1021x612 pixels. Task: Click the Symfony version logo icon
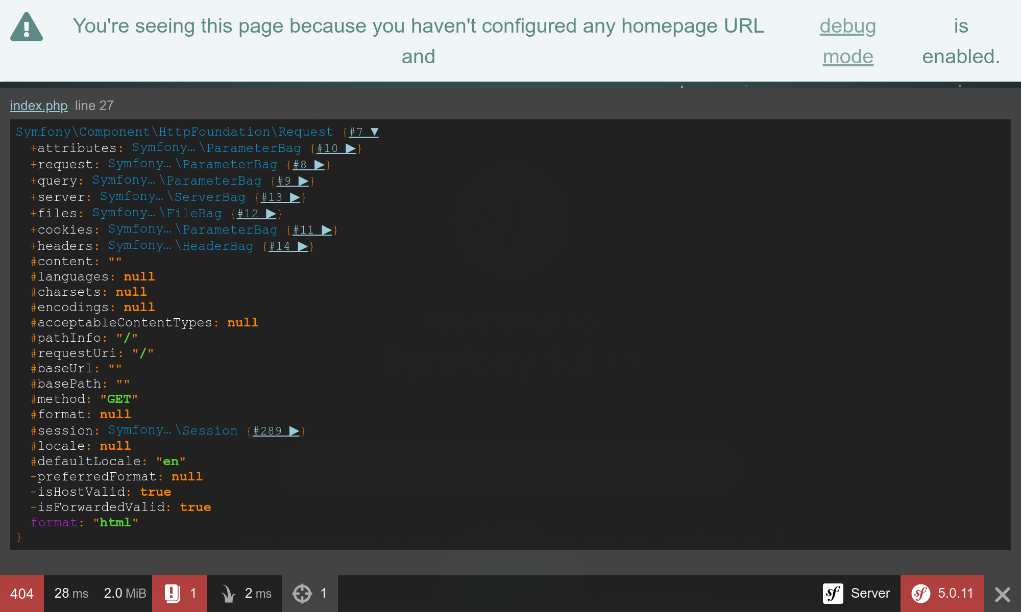(921, 594)
